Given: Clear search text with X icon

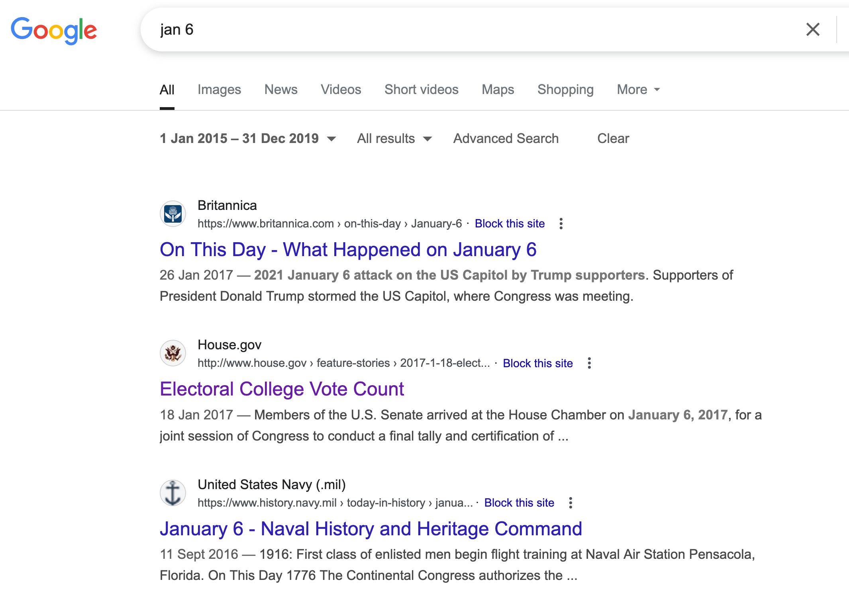Looking at the screenshot, I should pyautogui.click(x=812, y=29).
